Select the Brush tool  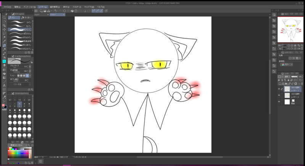pyautogui.click(x=4, y=53)
